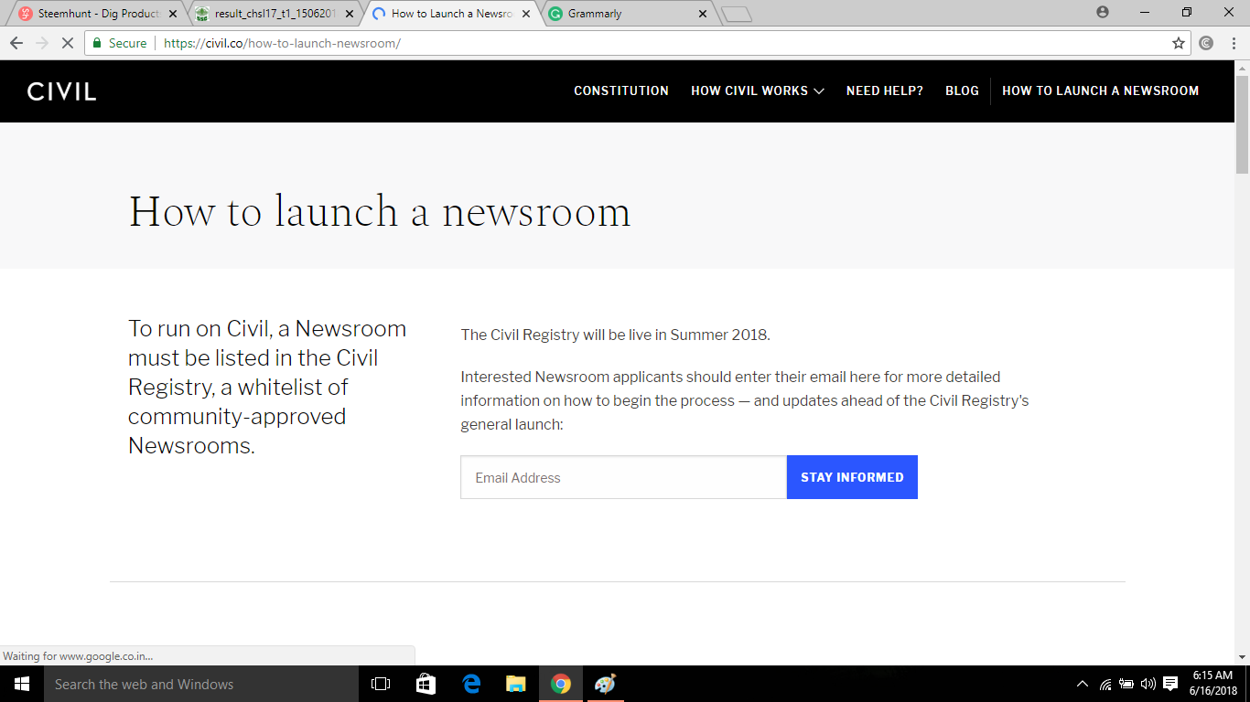Click the vertical page scrollbar thumb

click(1242, 125)
